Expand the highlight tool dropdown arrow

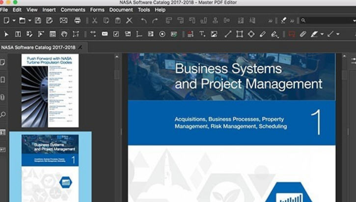click(322, 34)
